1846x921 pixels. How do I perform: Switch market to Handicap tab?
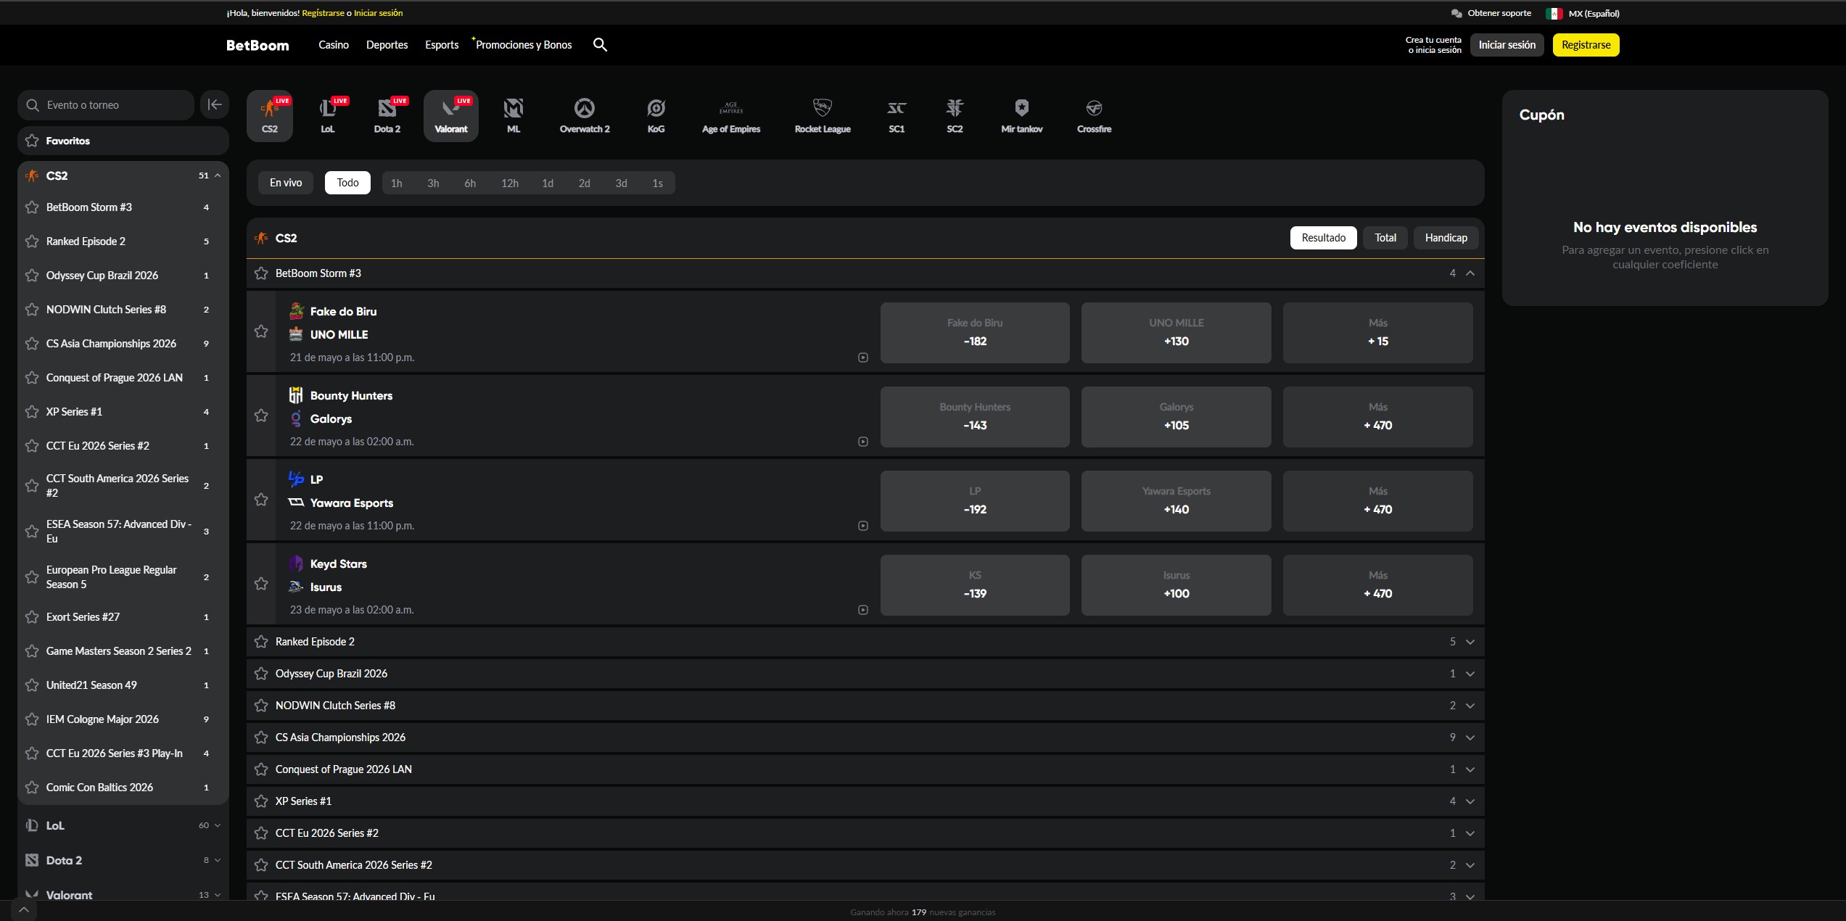coord(1446,238)
